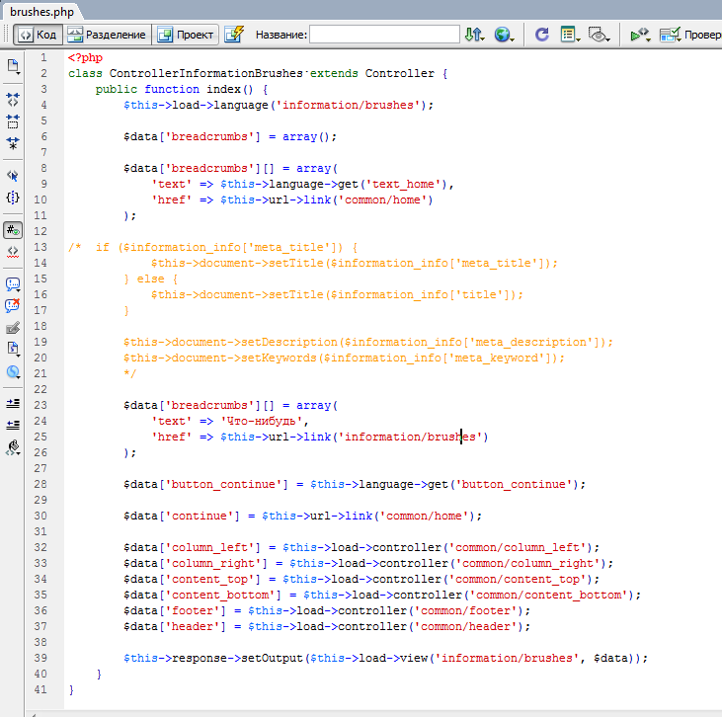
Task: Indent code with the right-arrow lines icon
Action: click(x=13, y=403)
